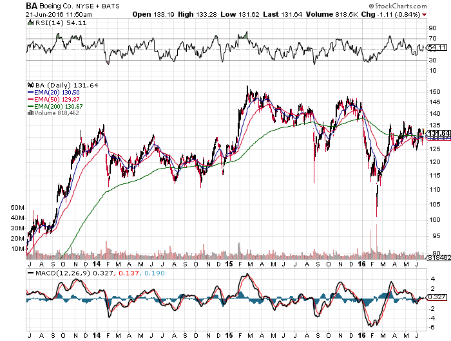Click the '21-Jun-2016 11:50am' timestamp
The width and height of the screenshot is (451, 341).
(x=59, y=14)
